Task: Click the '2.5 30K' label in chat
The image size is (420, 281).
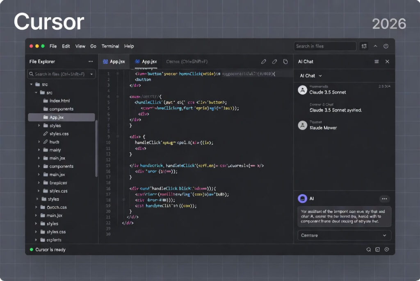Action: coord(384,86)
